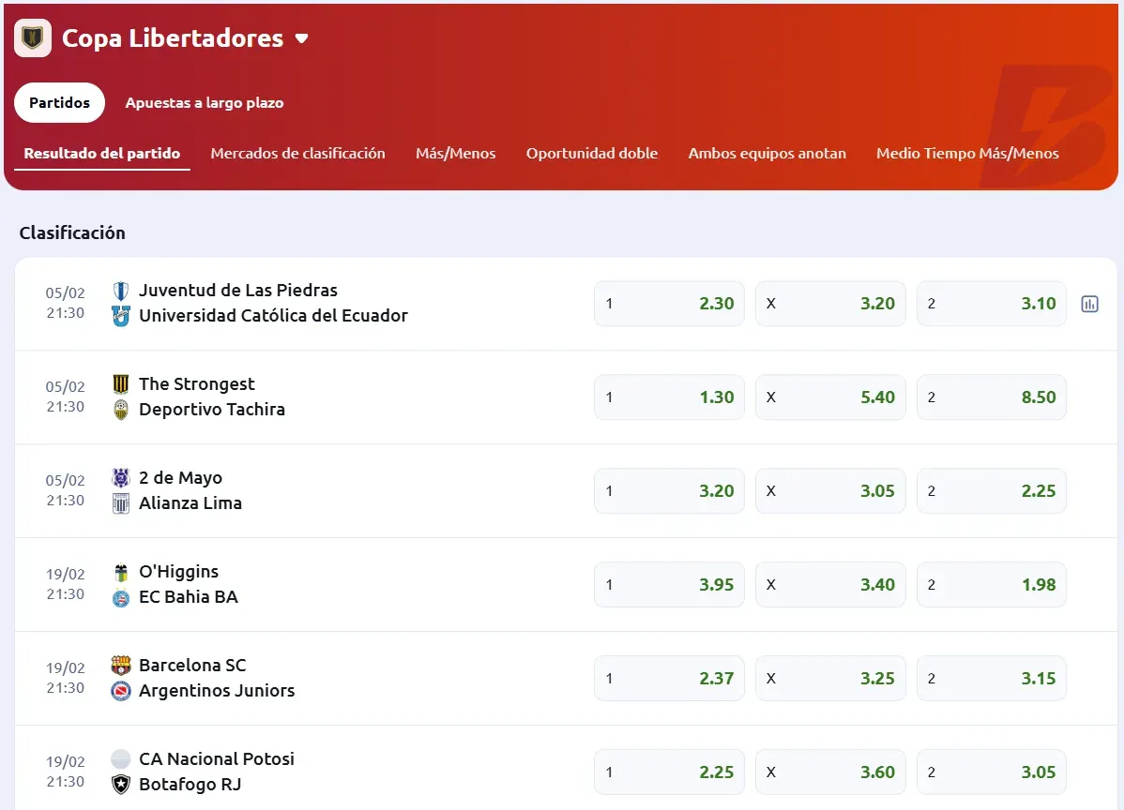1124x810 pixels.
Task: Select EC Bahia BA away win 1.98
Action: point(991,585)
